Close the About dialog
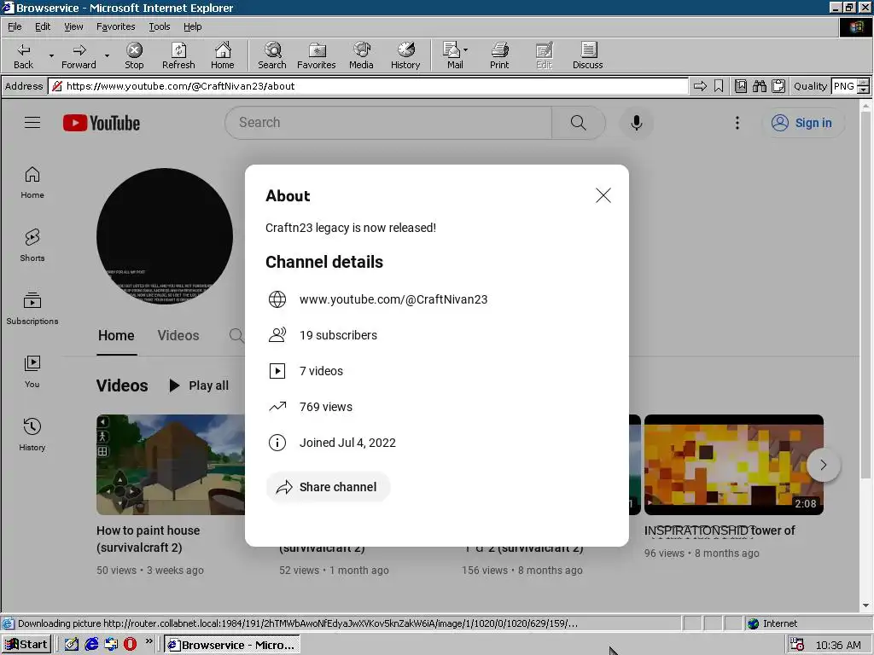The height and width of the screenshot is (655, 874). (603, 195)
